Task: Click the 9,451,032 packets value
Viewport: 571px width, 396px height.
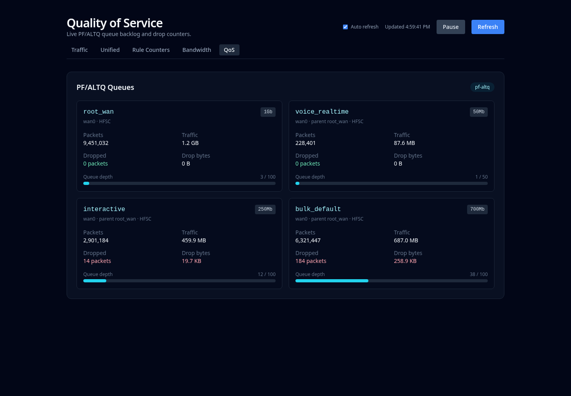Action: [x=96, y=143]
